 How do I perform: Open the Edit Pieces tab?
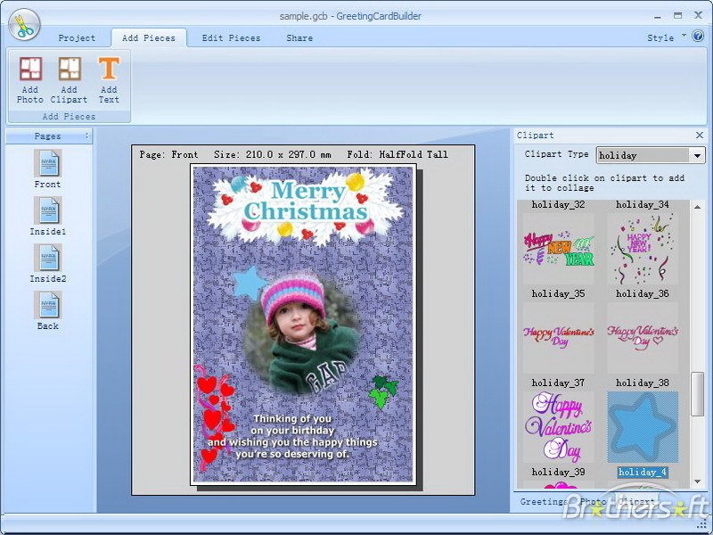pos(231,38)
